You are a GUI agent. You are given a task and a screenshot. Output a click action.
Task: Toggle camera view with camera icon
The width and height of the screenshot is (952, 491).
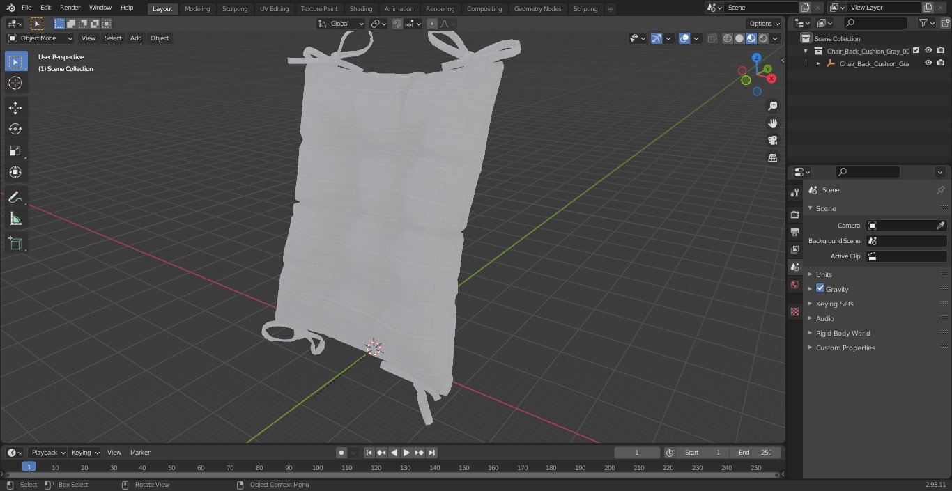tap(772, 141)
